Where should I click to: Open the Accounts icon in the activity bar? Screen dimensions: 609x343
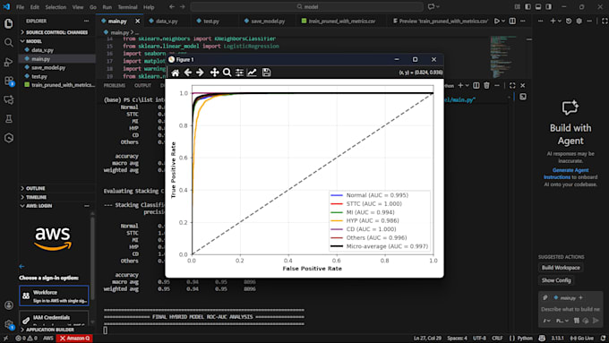pos(9,305)
